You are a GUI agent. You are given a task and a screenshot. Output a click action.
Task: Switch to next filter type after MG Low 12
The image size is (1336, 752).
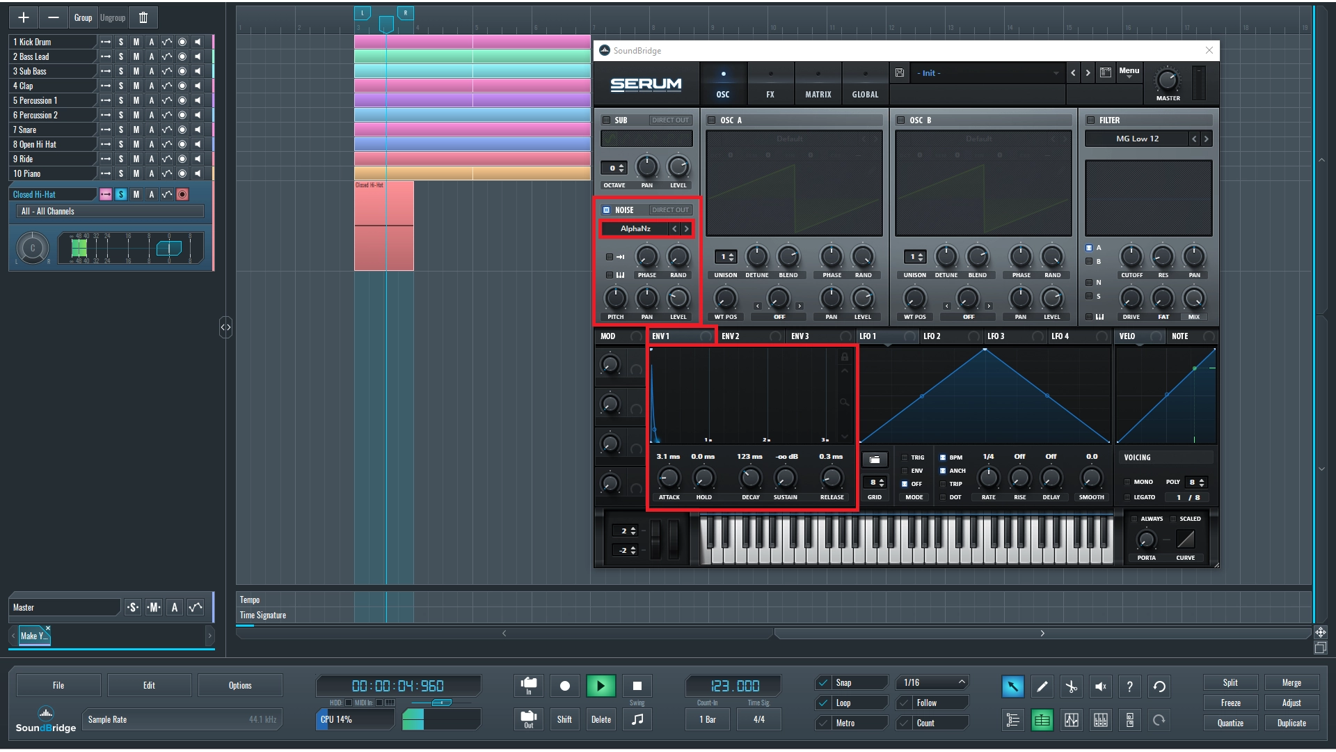(x=1207, y=139)
